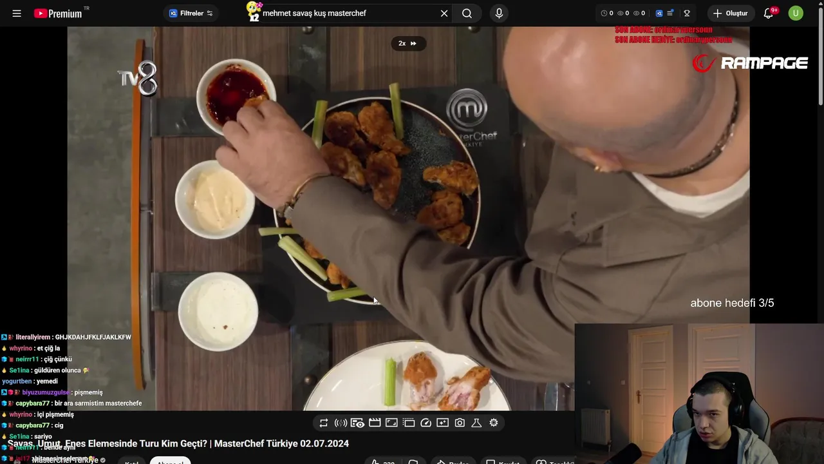Clear the search query with X

[444, 13]
